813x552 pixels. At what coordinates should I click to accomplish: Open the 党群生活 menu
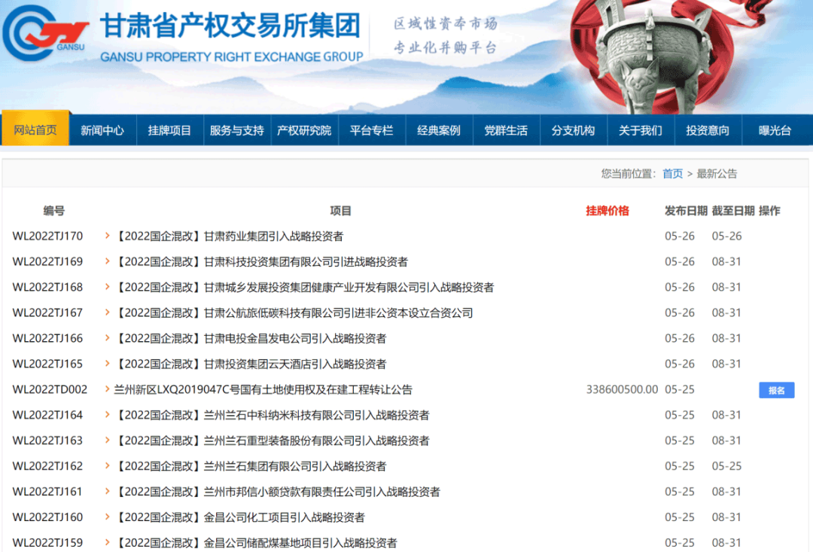tap(506, 130)
